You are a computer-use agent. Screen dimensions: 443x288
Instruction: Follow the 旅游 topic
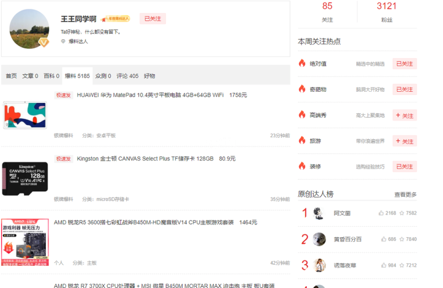404,142
